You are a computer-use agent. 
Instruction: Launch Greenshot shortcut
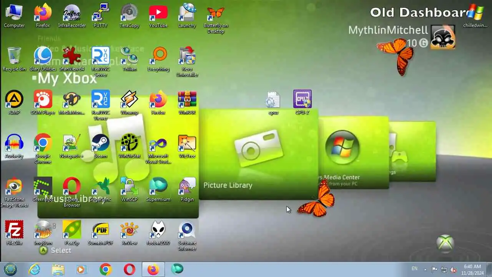coord(43,190)
